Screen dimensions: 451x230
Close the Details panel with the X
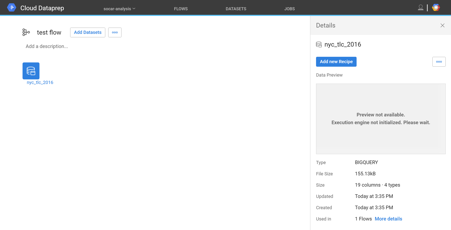click(x=442, y=25)
